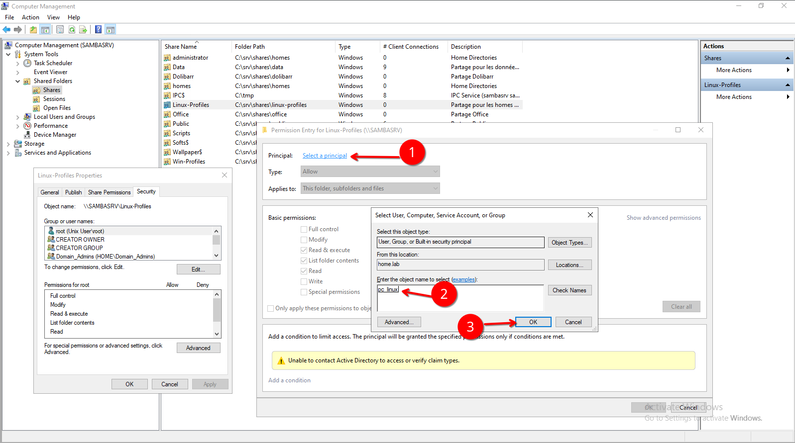This screenshot has height=443, width=795.
Task: Switch to the Share Permissions tab
Action: tap(110, 192)
